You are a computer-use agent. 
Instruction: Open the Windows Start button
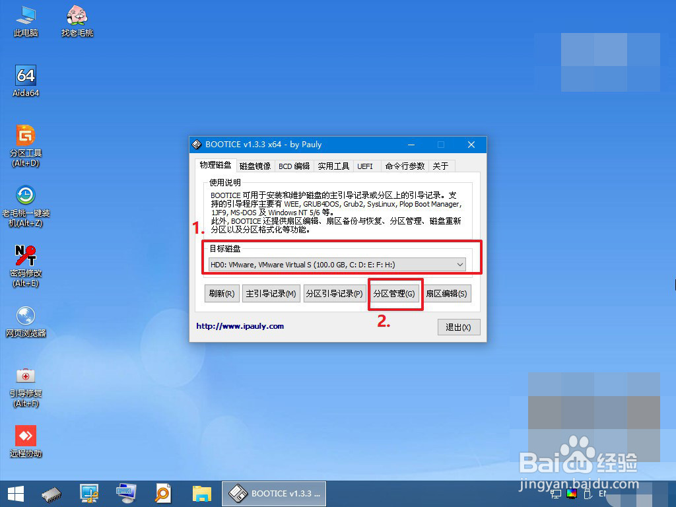click(16, 494)
